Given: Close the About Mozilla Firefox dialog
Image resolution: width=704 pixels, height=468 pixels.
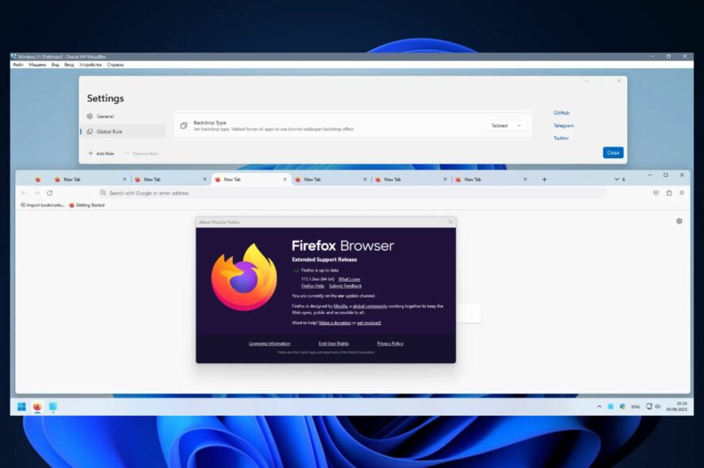Looking at the screenshot, I should [x=451, y=222].
